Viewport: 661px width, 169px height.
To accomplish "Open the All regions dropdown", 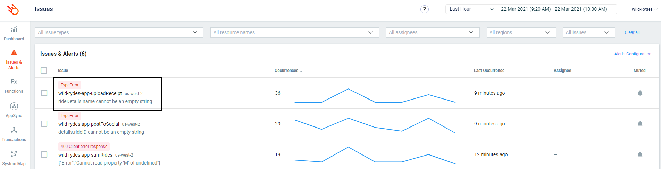I will click(x=521, y=32).
